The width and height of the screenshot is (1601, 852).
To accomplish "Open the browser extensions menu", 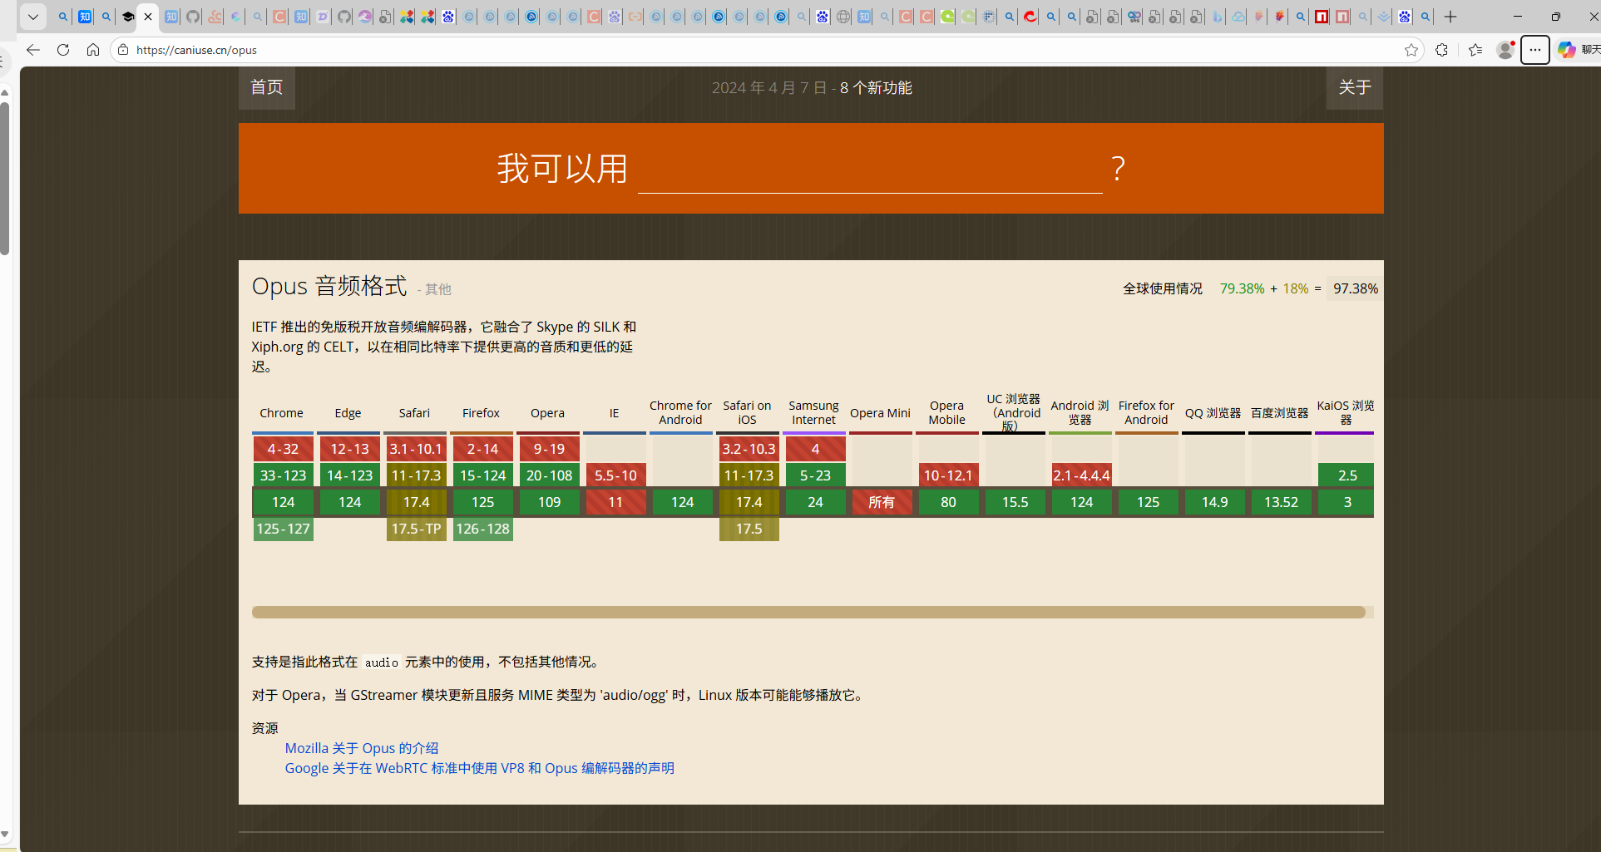I will coord(1442,50).
